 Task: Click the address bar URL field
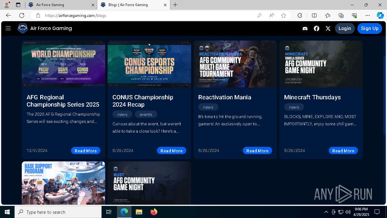pyautogui.click(x=148, y=15)
